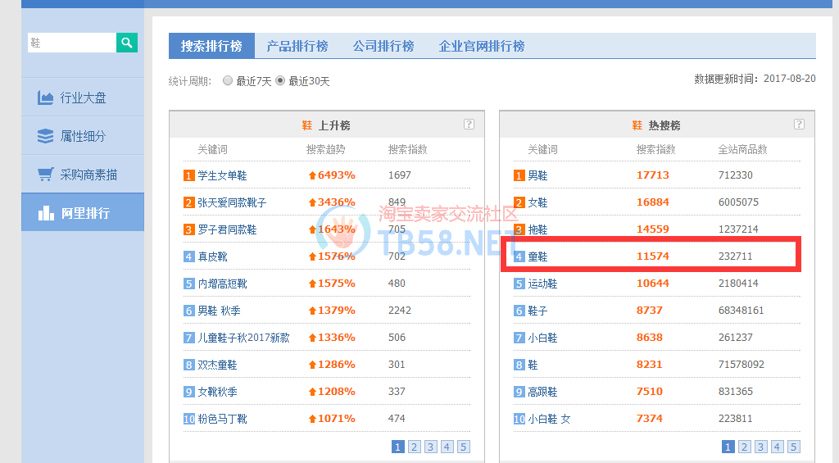Open 童鞋 keyword in 热搜榜
This screenshot has width=839, height=463.
point(537,256)
